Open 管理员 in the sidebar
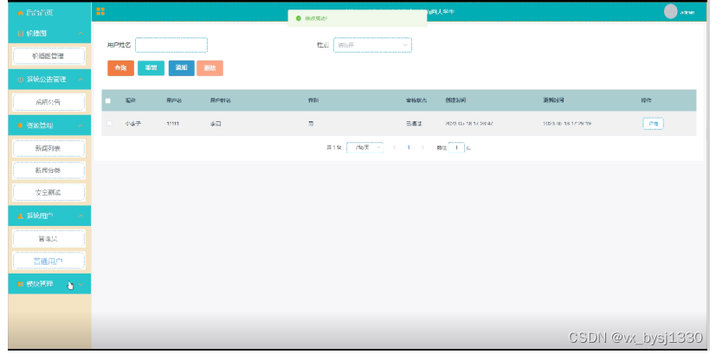This screenshot has width=716, height=354. tap(48, 238)
